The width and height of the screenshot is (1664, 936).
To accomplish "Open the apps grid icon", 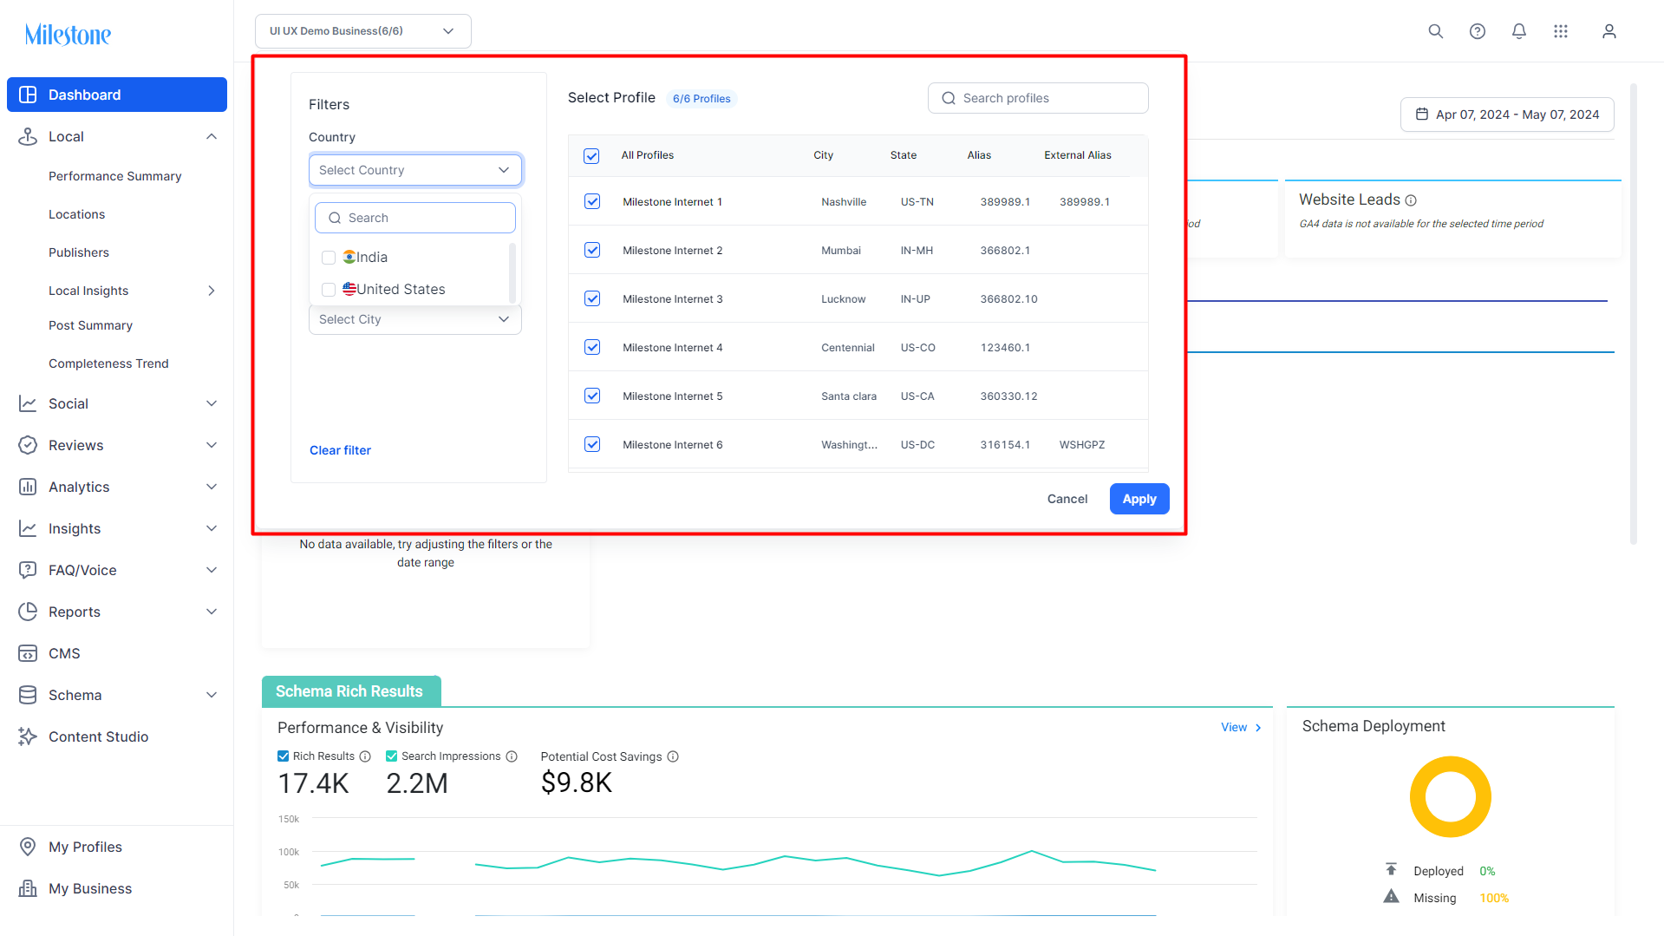I will coord(1561,31).
